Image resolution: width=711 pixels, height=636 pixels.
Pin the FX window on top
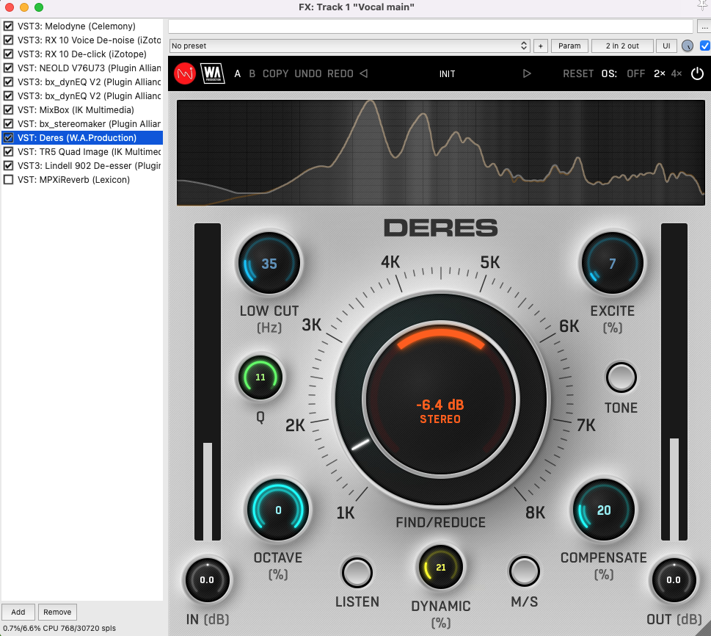703,5
